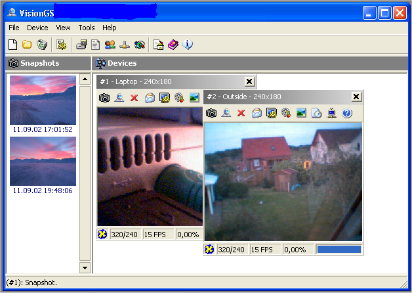Select the snapshot thumbnail dated 11.09.02 19:48:06
Viewport: 412px width, 293px height.
pyautogui.click(x=43, y=161)
